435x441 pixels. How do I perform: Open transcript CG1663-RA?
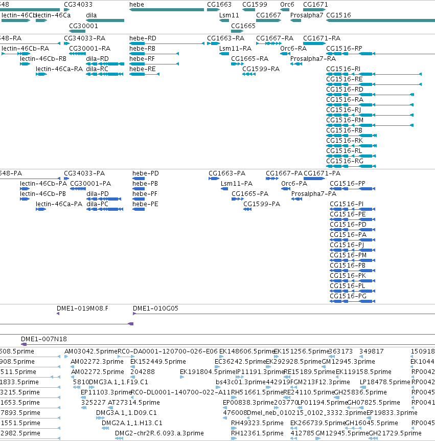(x=225, y=38)
